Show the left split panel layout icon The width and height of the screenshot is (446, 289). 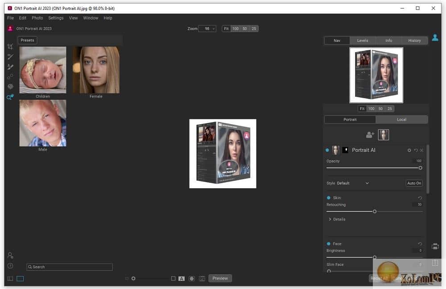(10, 278)
